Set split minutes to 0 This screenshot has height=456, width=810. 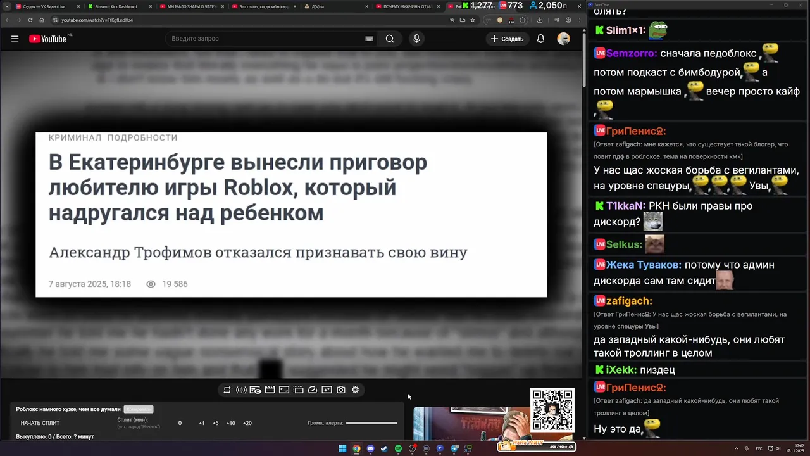[180, 423]
